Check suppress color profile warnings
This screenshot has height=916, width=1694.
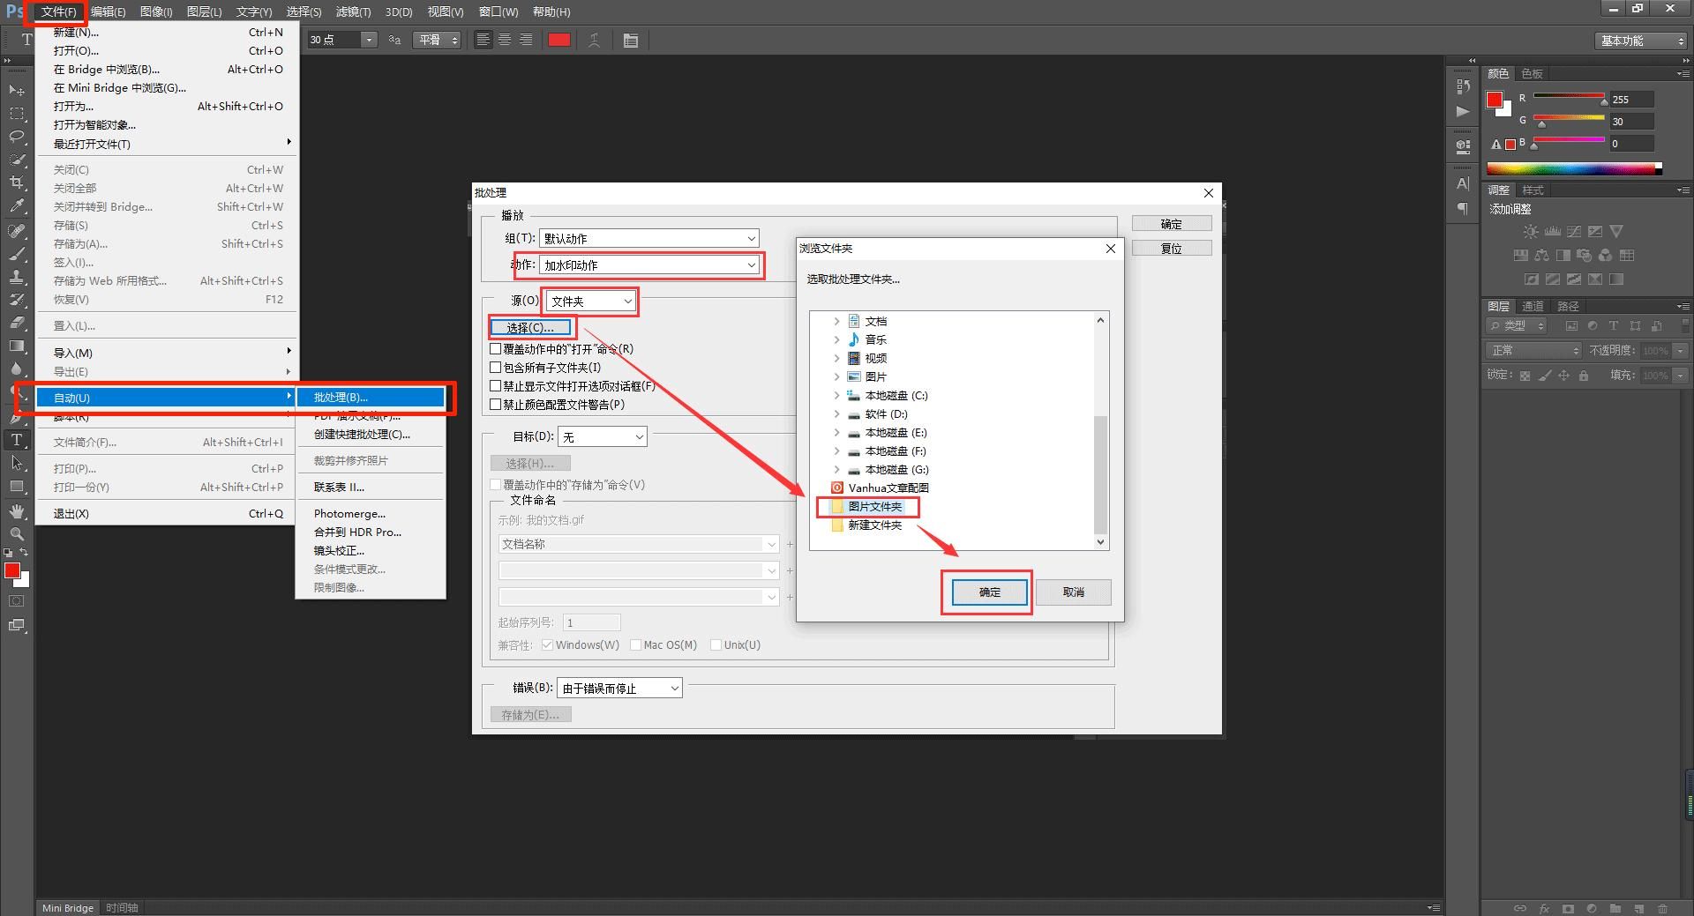pos(496,405)
